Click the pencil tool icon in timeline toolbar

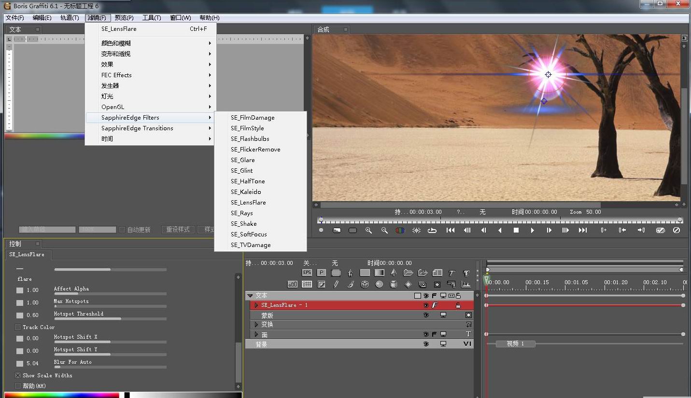coord(336,284)
